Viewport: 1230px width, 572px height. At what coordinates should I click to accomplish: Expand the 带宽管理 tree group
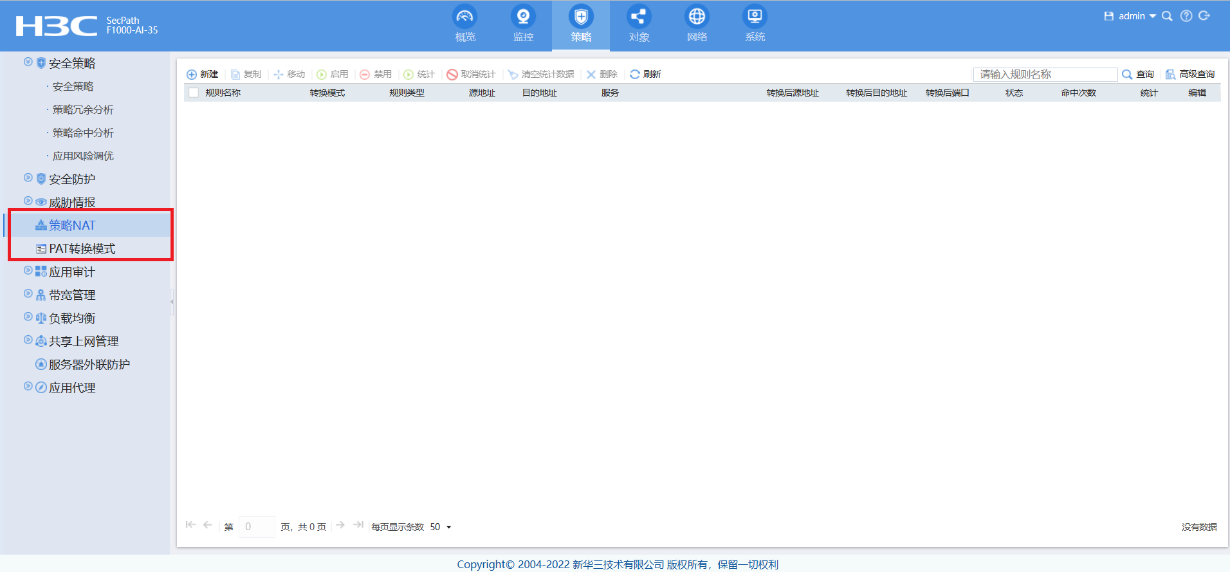(x=28, y=294)
